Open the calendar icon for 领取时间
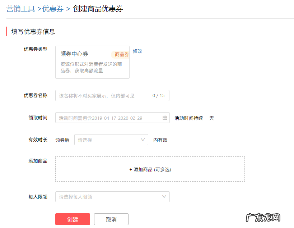Viewport: 294px width, 228px height. [164, 118]
